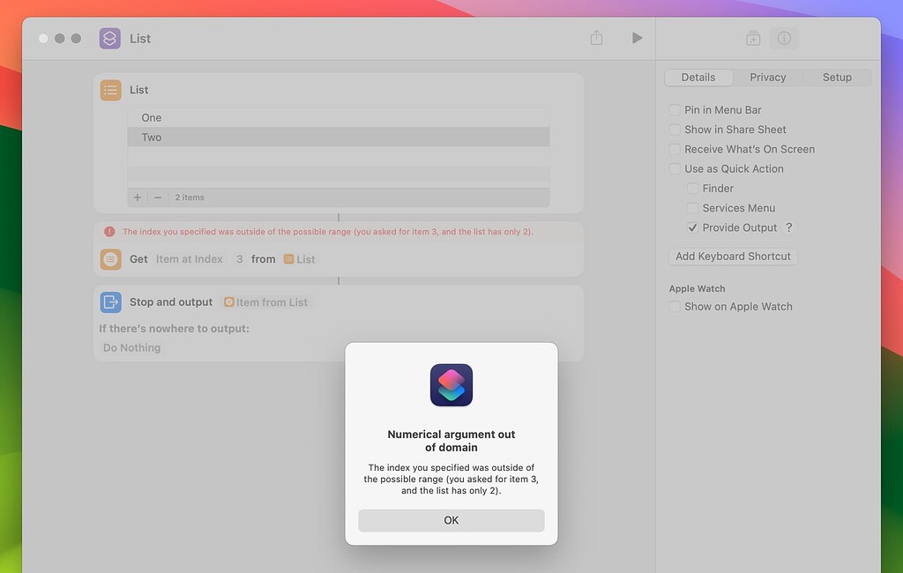Click the Item from List variable token
The image size is (903, 573).
point(265,301)
